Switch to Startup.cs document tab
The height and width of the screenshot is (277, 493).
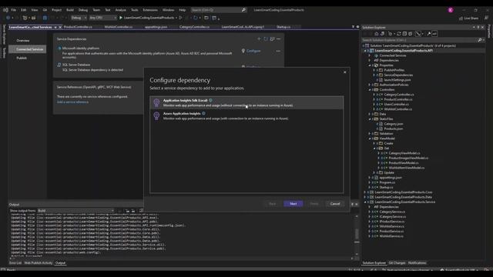(283, 27)
